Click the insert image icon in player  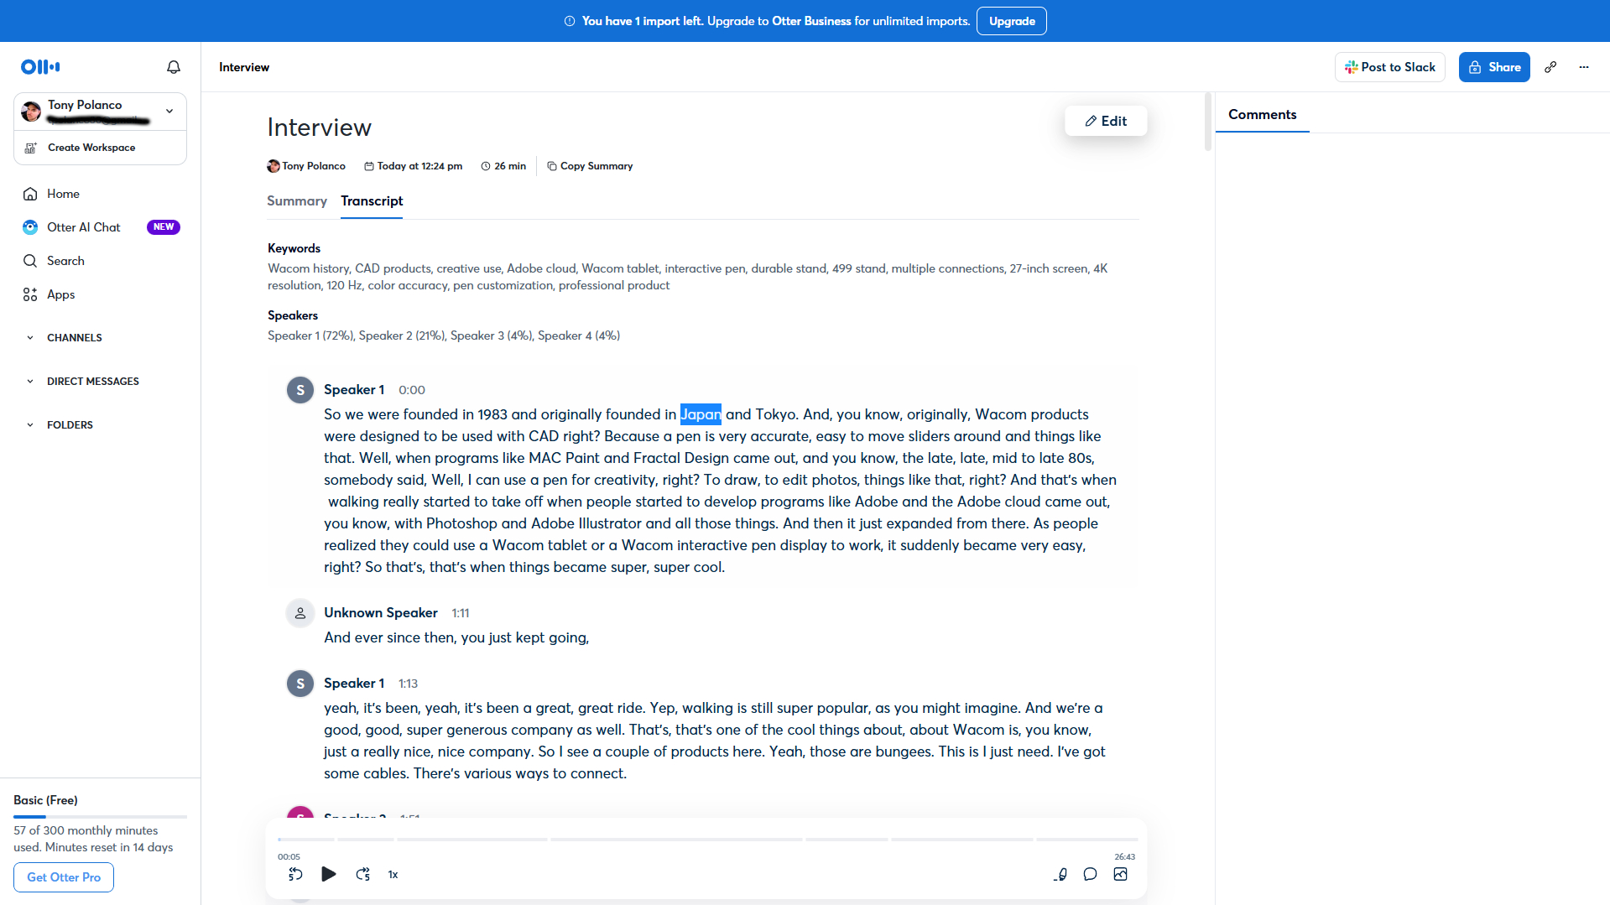(x=1120, y=874)
